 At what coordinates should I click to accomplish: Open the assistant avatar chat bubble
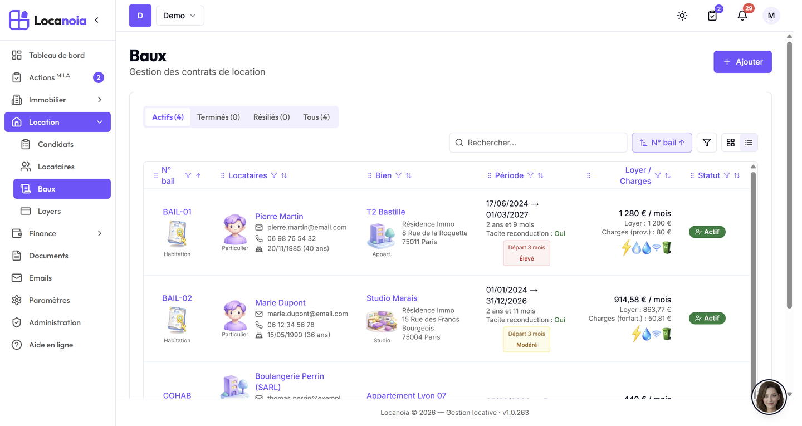click(769, 397)
